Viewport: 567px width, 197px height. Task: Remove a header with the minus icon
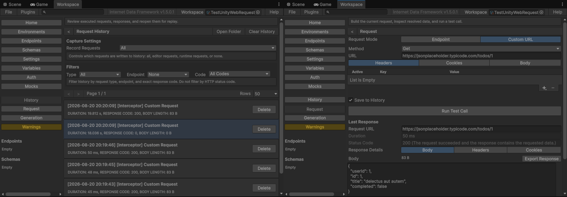pyautogui.click(x=553, y=88)
